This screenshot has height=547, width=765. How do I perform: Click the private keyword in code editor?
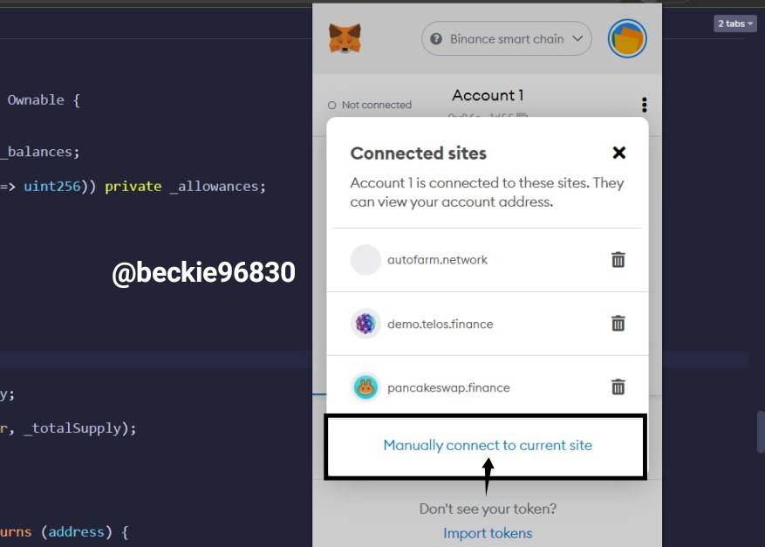[133, 187]
